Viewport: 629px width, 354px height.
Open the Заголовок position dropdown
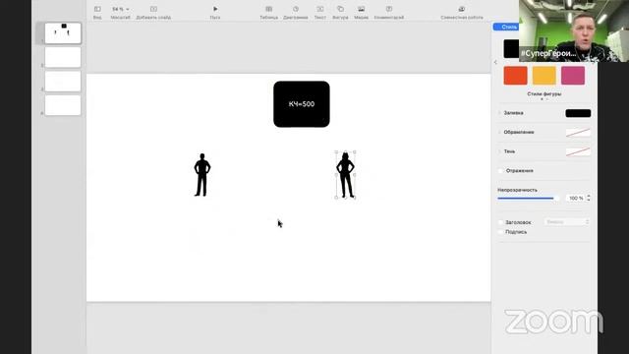coord(567,222)
